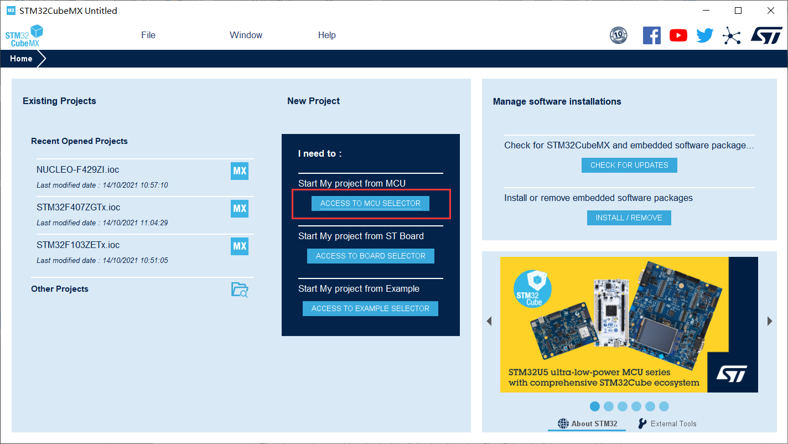Select STM32F407ZGTx.ioc project name
Image resolution: width=788 pixels, height=444 pixels.
[x=79, y=207]
